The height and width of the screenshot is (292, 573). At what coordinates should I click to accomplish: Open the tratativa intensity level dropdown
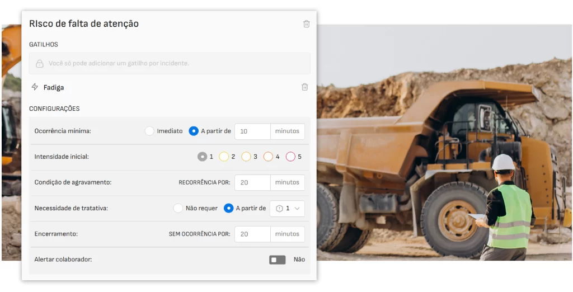(287, 208)
